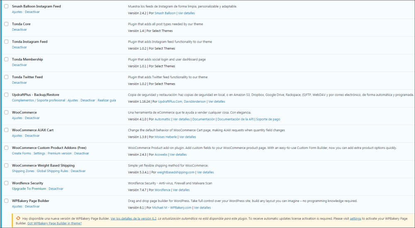
Task: Select the Wordfence Security checkbox
Action: 6,183
